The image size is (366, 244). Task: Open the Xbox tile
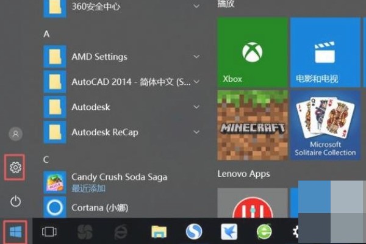click(253, 52)
